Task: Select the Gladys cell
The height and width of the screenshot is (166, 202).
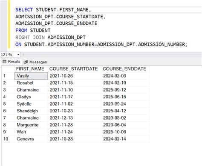Action: 31,97
